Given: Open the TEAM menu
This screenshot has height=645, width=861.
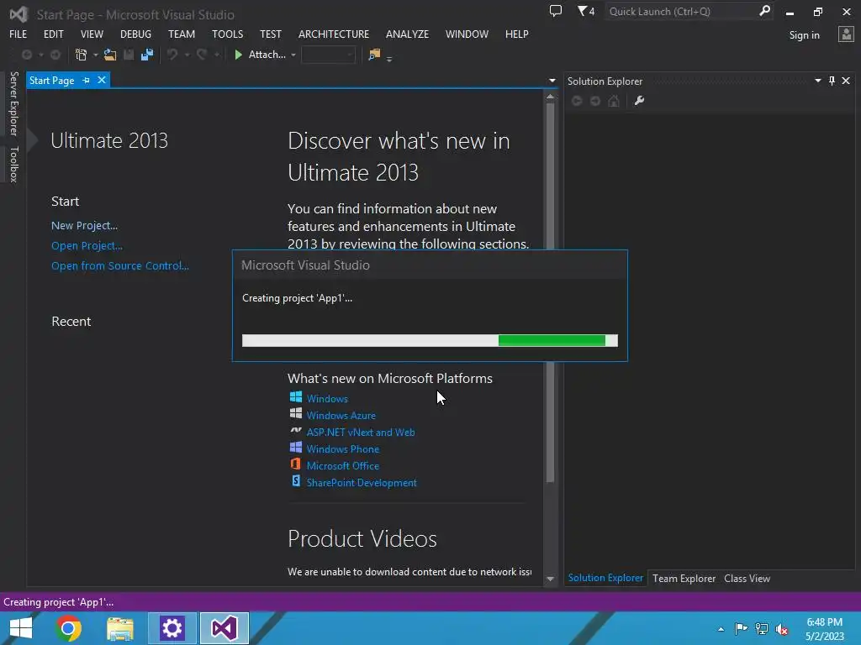Looking at the screenshot, I should click(182, 34).
